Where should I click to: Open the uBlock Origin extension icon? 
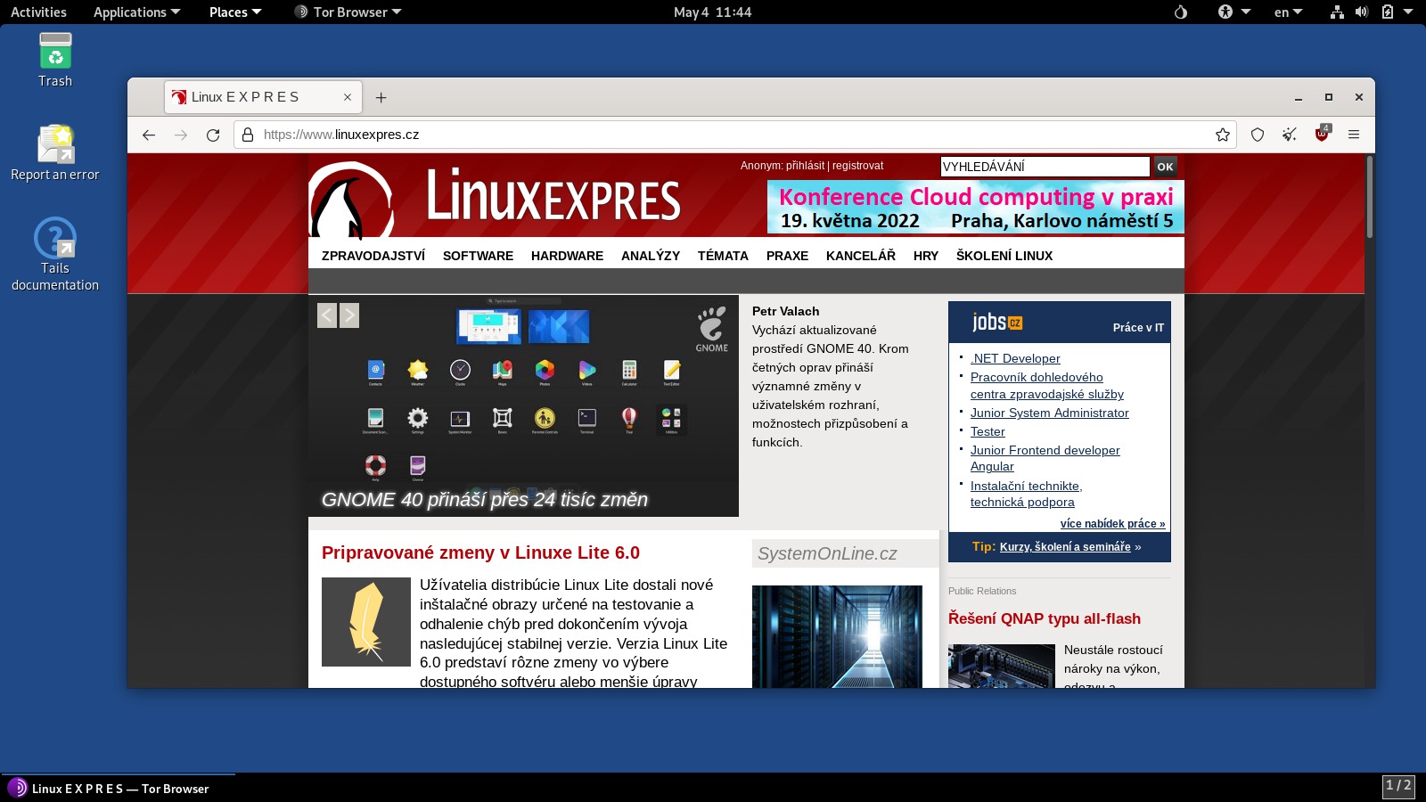click(1322, 135)
